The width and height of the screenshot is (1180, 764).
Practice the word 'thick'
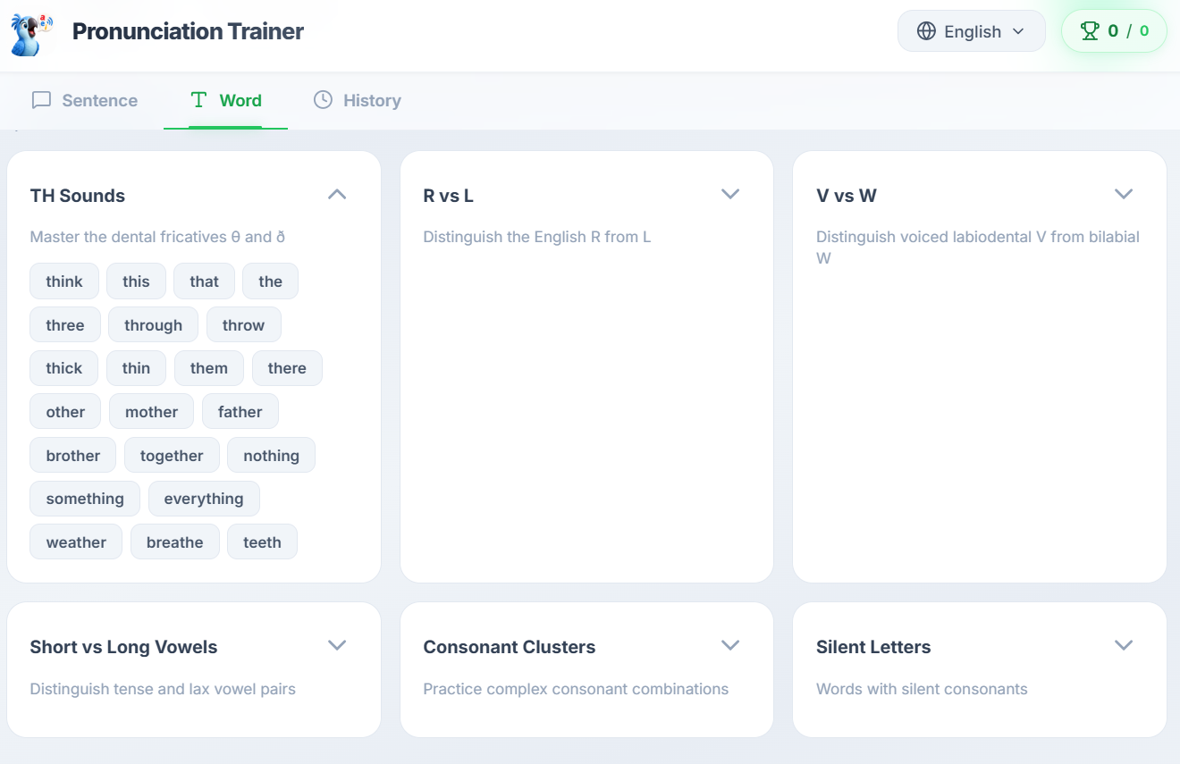point(64,368)
